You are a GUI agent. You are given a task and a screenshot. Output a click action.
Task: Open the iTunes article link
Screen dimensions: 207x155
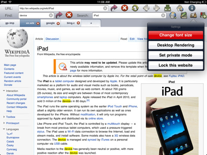(x=105, y=139)
